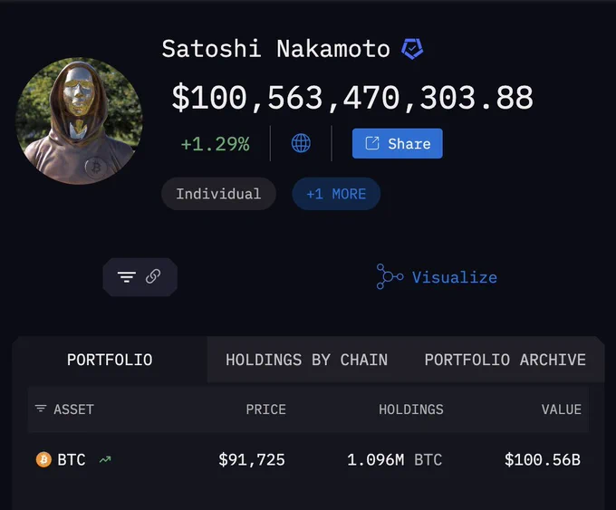This screenshot has height=510, width=616.
Task: Click the chain link icon
Action: pyautogui.click(x=153, y=276)
